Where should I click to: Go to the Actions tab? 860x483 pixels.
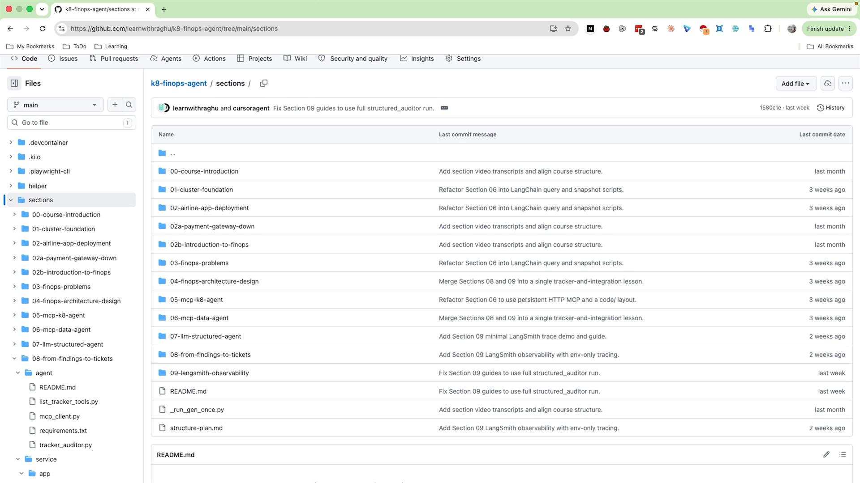209,59
